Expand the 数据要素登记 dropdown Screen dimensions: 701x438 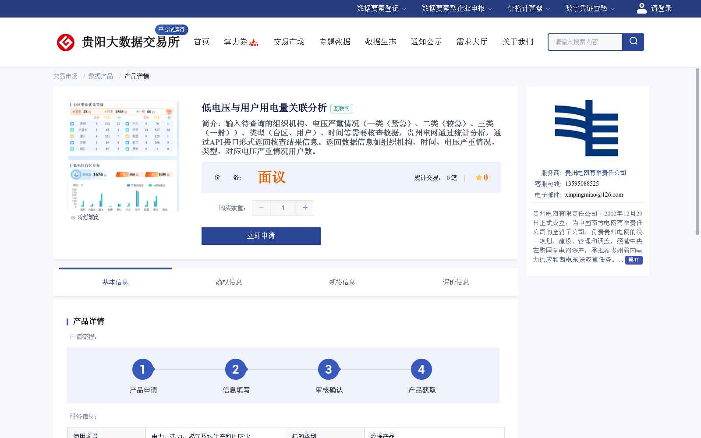pos(381,8)
